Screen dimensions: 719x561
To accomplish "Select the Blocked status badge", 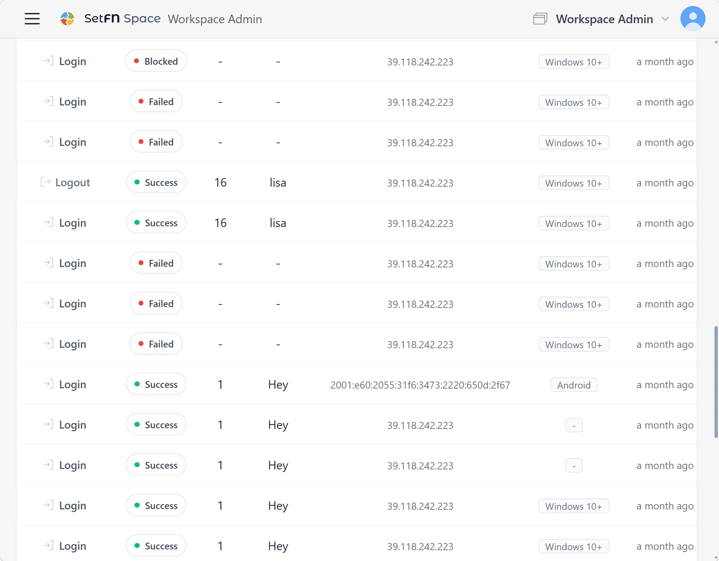I will [156, 61].
